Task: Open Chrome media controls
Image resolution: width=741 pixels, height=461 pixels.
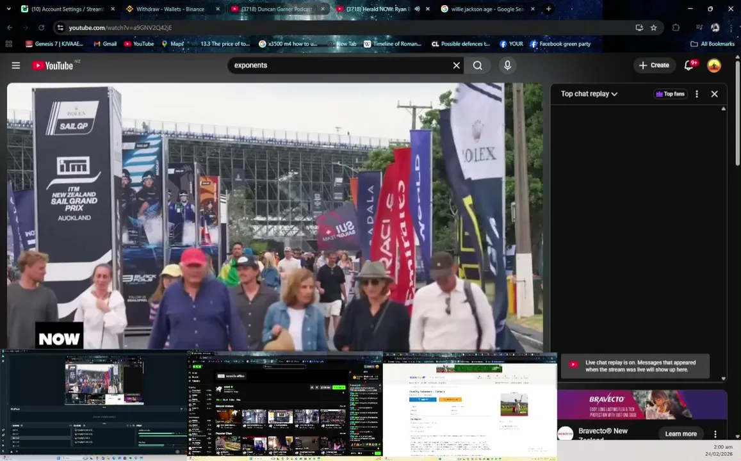Action: click(x=699, y=28)
